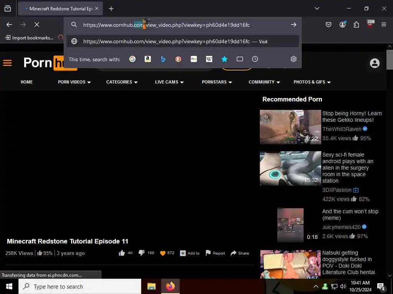The width and height of the screenshot is (393, 294).
Task: Click into the address bar URL text
Action: (x=167, y=25)
